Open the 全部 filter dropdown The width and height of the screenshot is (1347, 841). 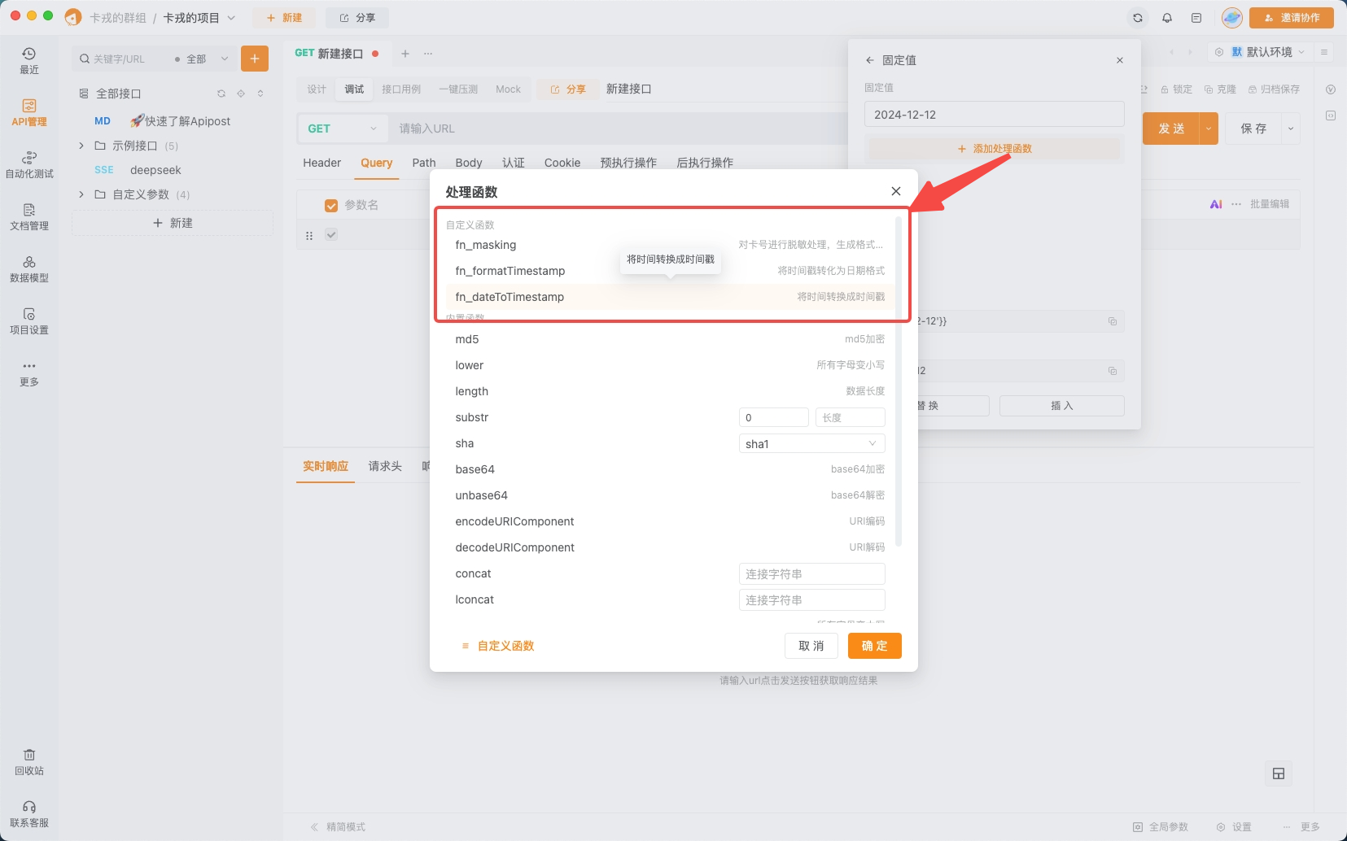pyautogui.click(x=202, y=59)
